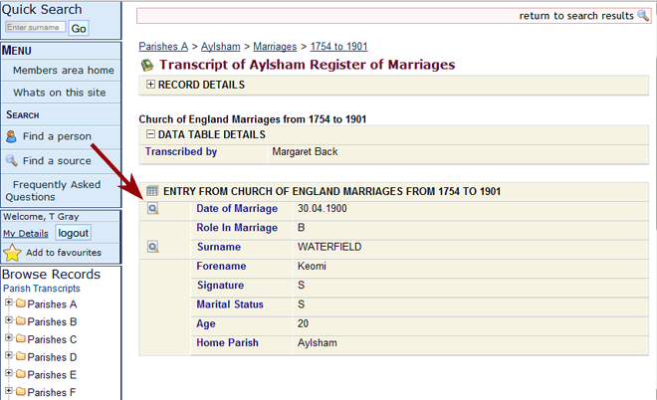Click the green book icon by Transcript title
Viewport: 657px width, 400px height.
pyautogui.click(x=147, y=65)
